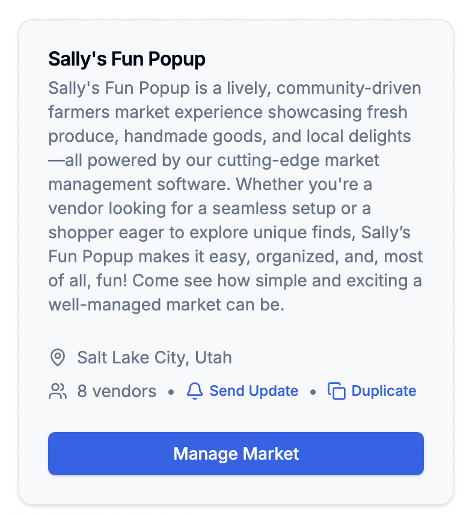Click the Salt Lake City, Utah text
The height and width of the screenshot is (515, 475).
[154, 357]
